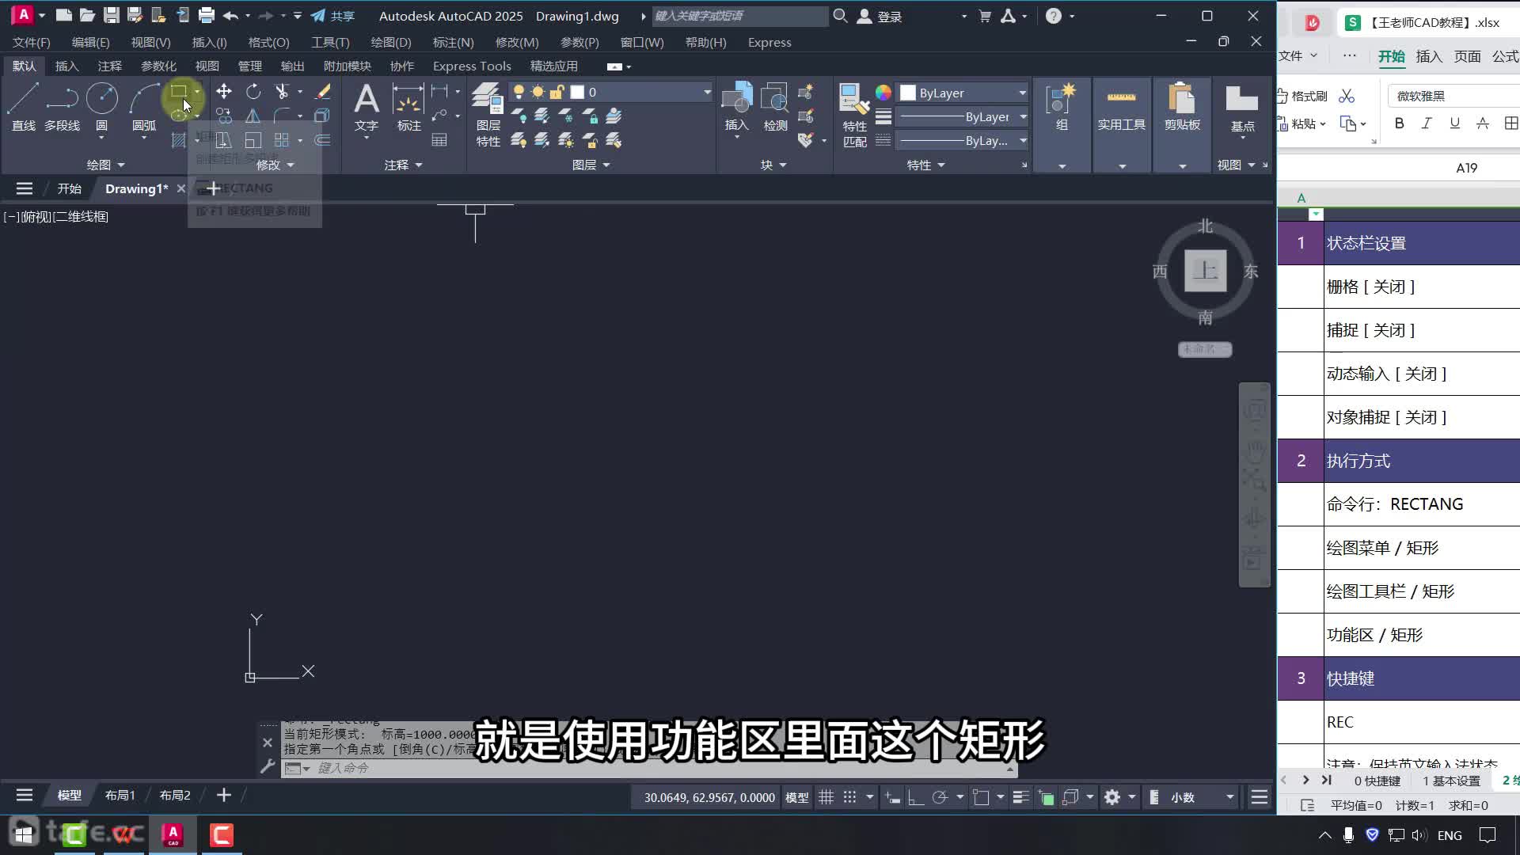Open the Dimension (标注) tool

pyautogui.click(x=408, y=107)
